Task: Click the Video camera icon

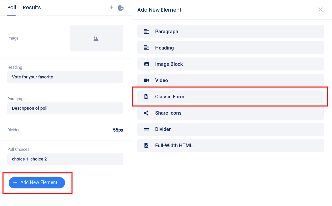Action: (146, 80)
